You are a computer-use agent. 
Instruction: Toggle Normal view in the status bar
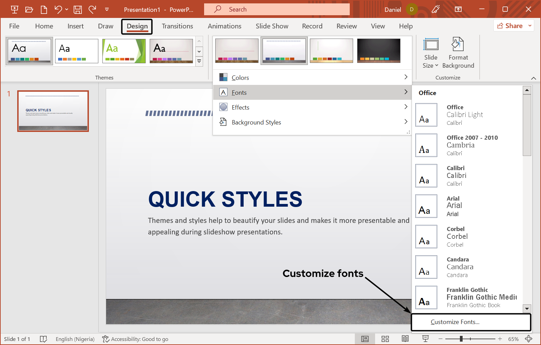coord(365,339)
